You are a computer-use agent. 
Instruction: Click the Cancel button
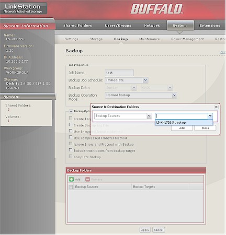click(159, 230)
